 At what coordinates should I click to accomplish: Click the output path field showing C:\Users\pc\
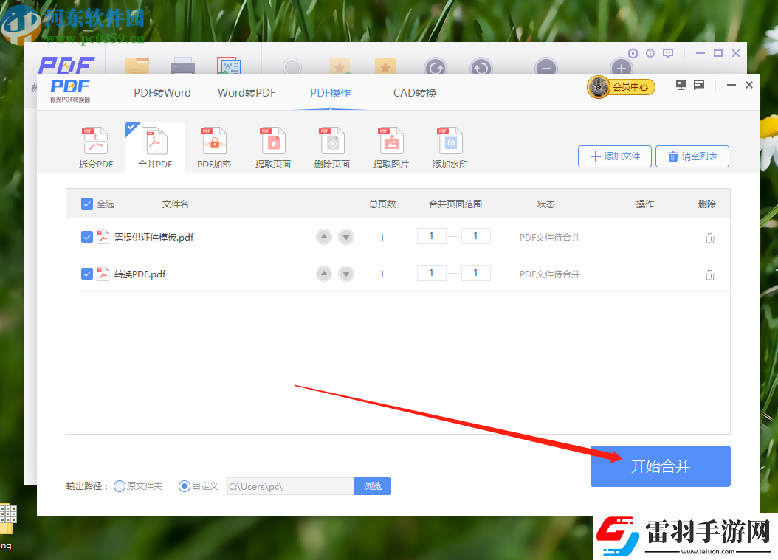(288, 485)
